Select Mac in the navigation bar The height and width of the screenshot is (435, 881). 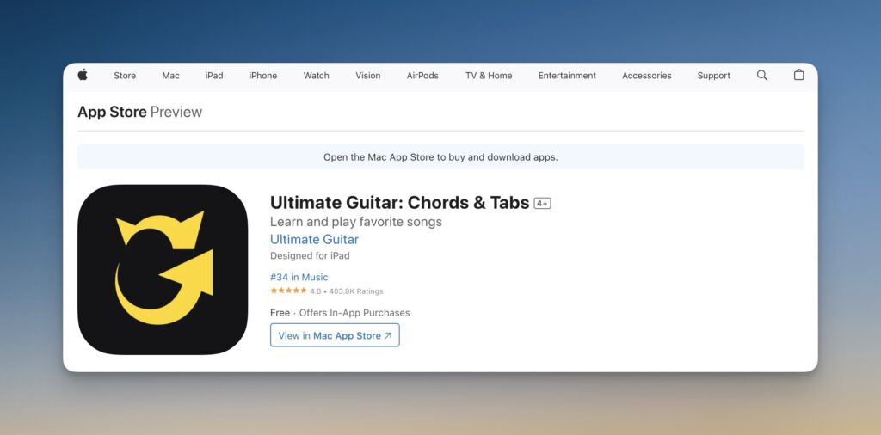tap(170, 76)
